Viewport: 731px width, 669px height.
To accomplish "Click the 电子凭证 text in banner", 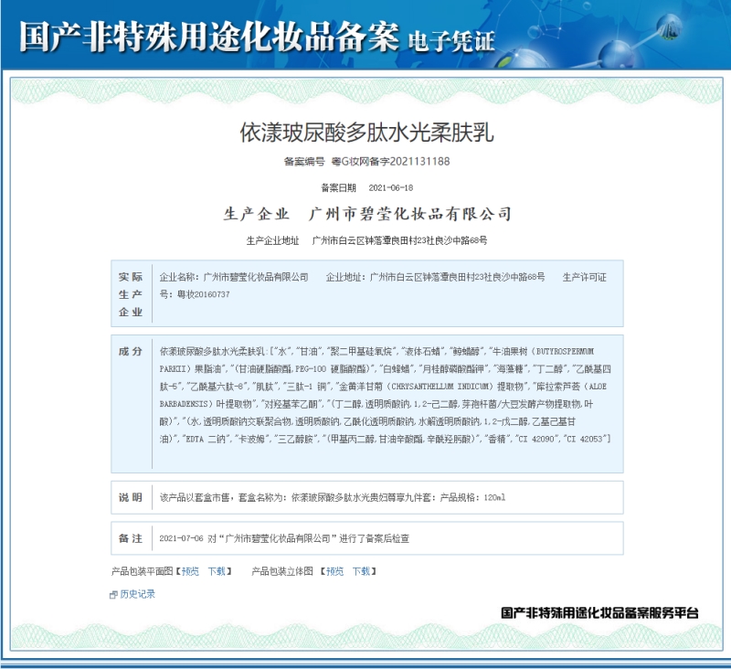I will (450, 39).
